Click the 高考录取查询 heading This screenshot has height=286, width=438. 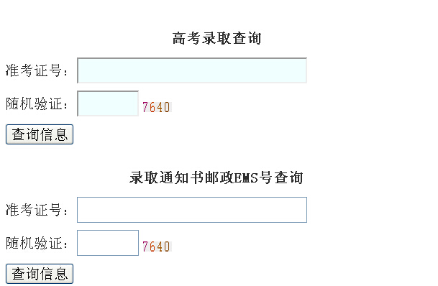(216, 38)
